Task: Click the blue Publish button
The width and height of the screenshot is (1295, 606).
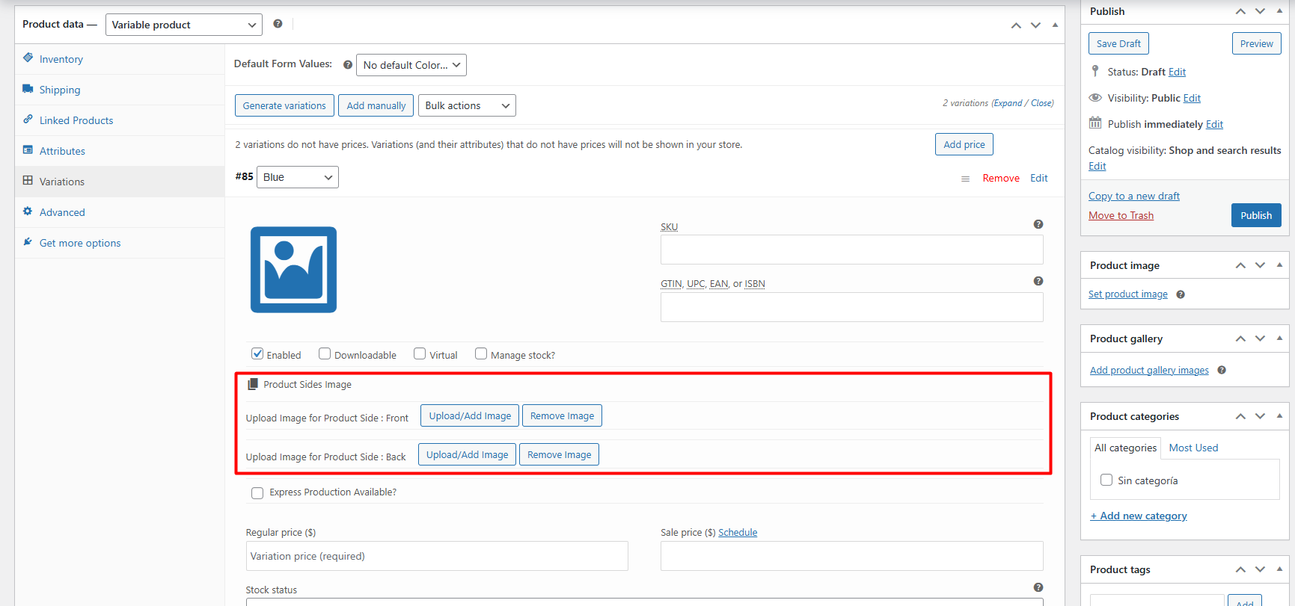Action: pos(1255,215)
